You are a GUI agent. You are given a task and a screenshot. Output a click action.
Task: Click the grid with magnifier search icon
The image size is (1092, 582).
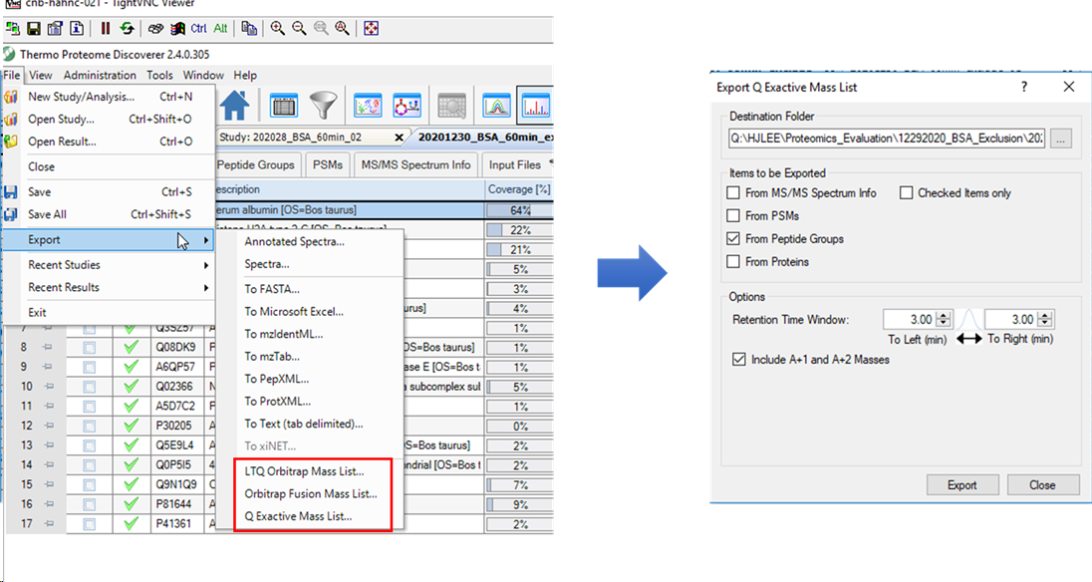[x=452, y=107]
